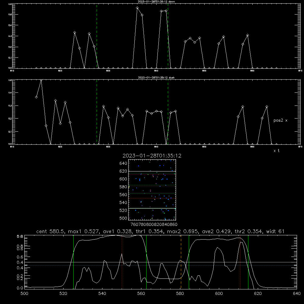The height and width of the screenshot is (304, 304).
Task: Select left green dashed line in dusk plot
Action: [97, 112]
